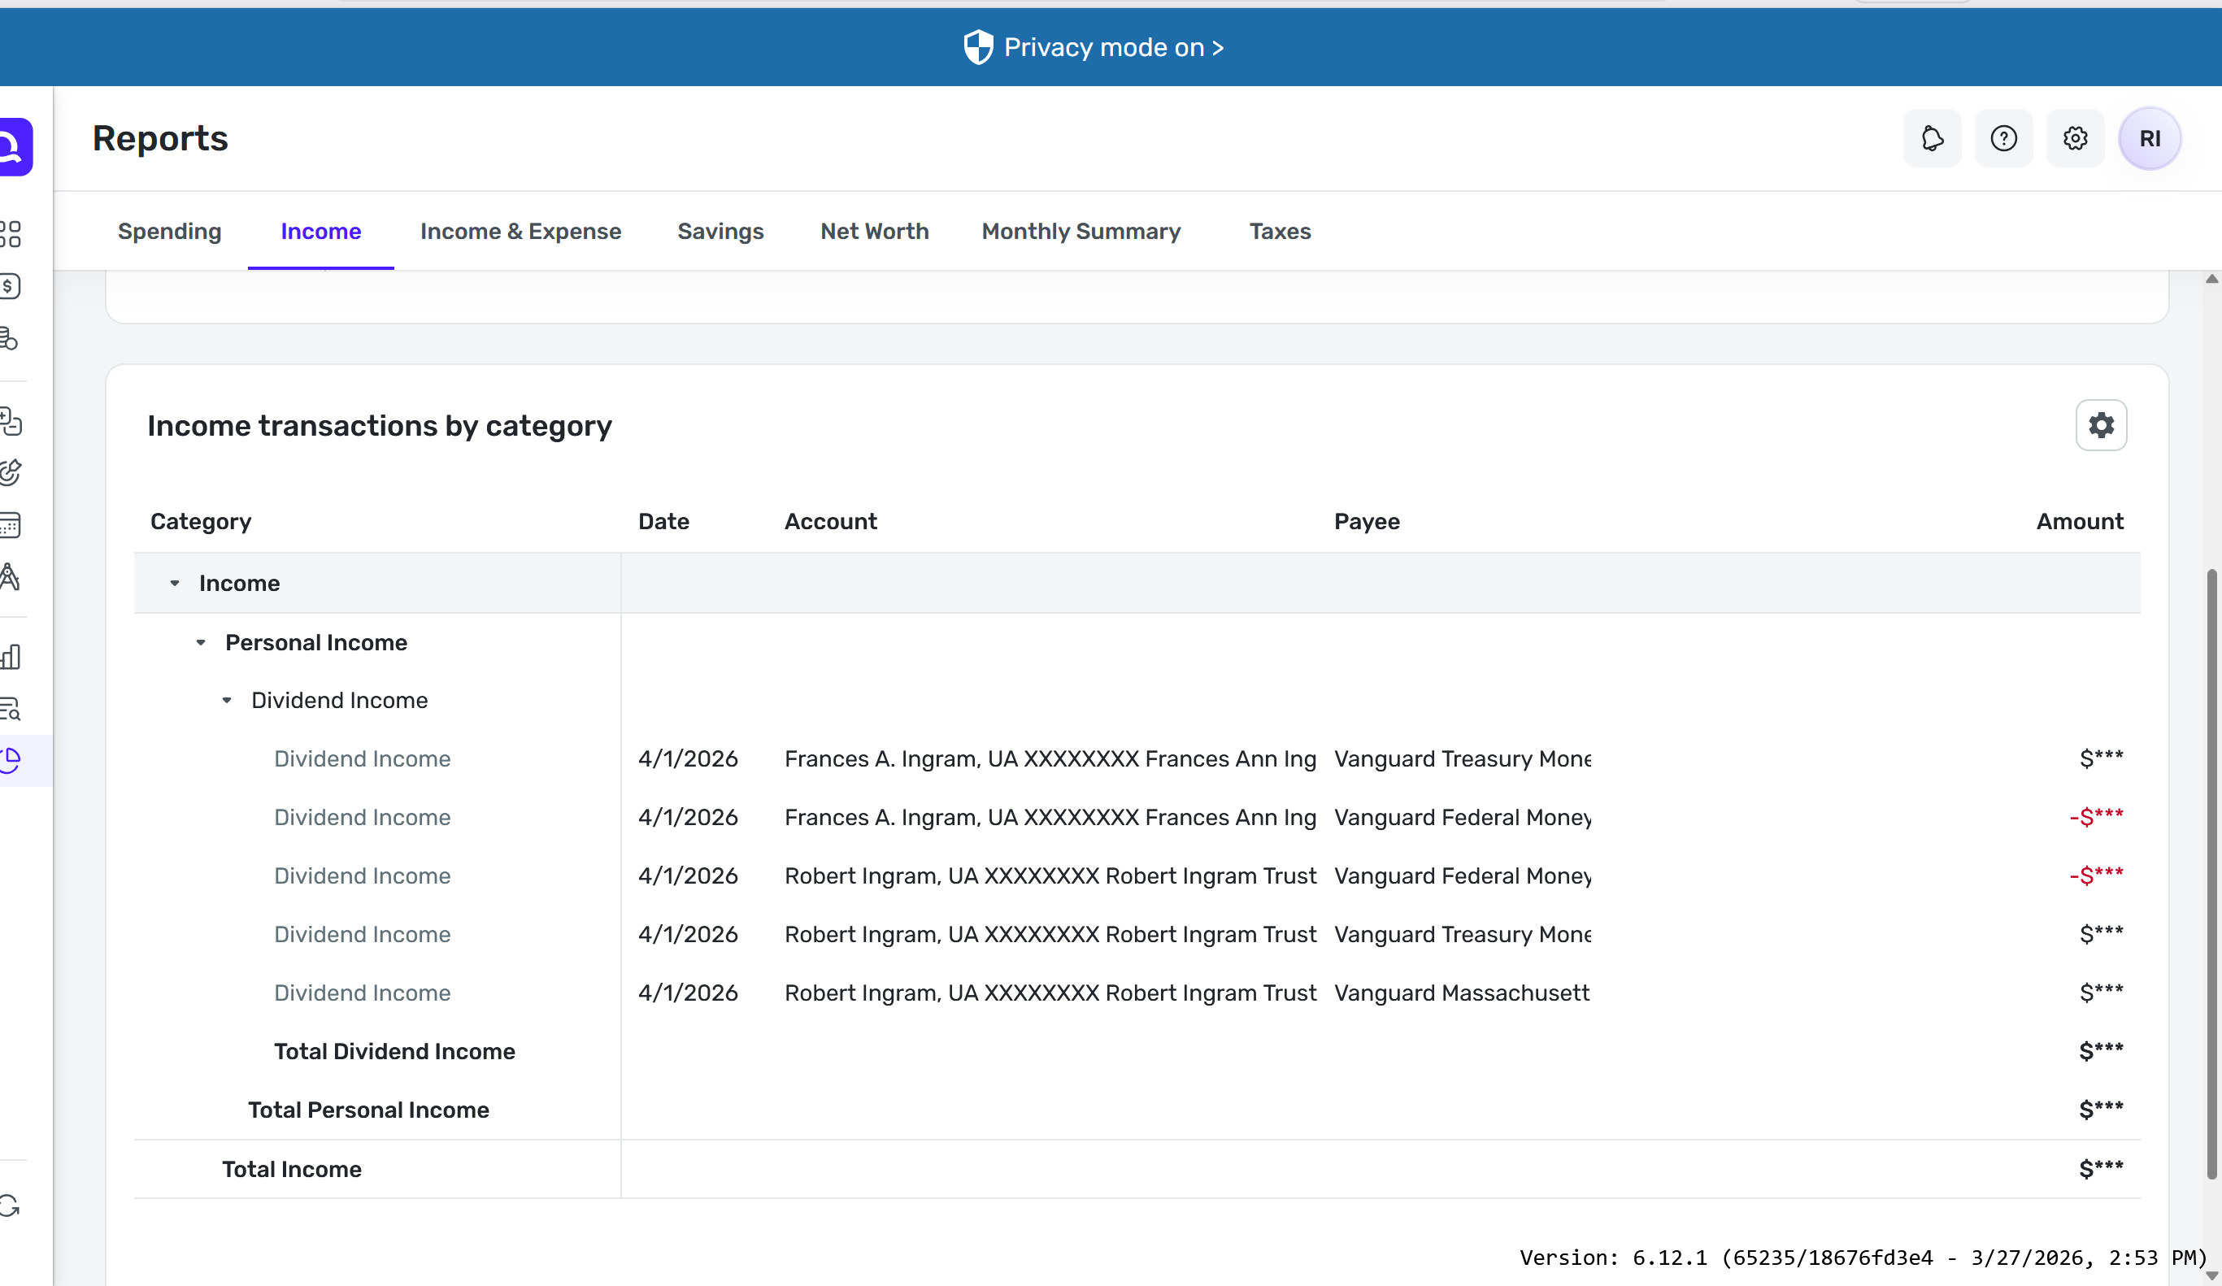Click the vertical scrollbar down arrow
The image size is (2222, 1286).
click(x=2211, y=1275)
